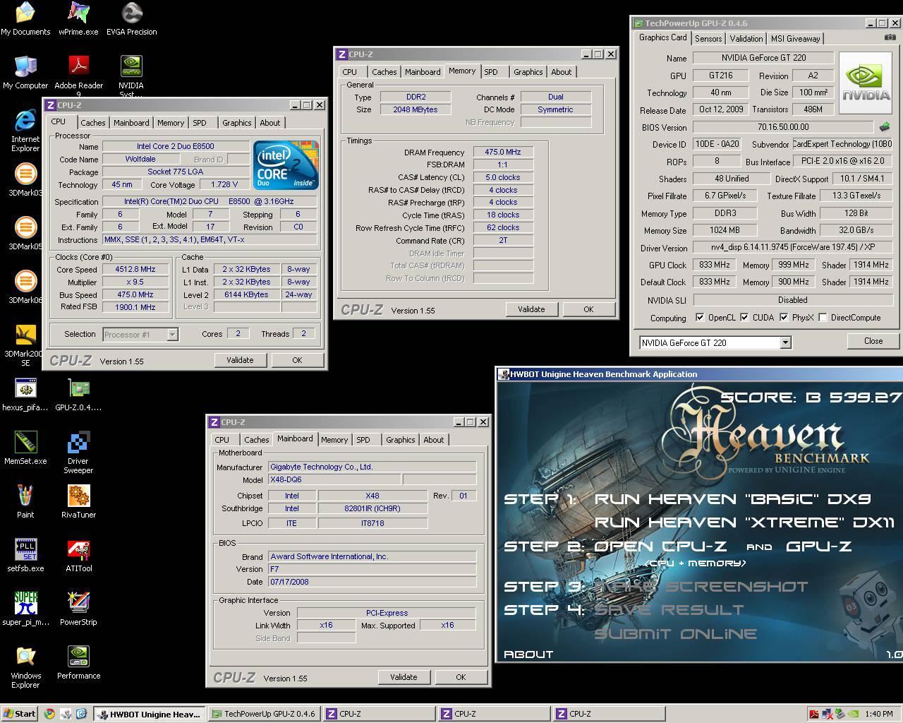Open Graphics tab in CPU-Z Mainboard window

click(400, 440)
